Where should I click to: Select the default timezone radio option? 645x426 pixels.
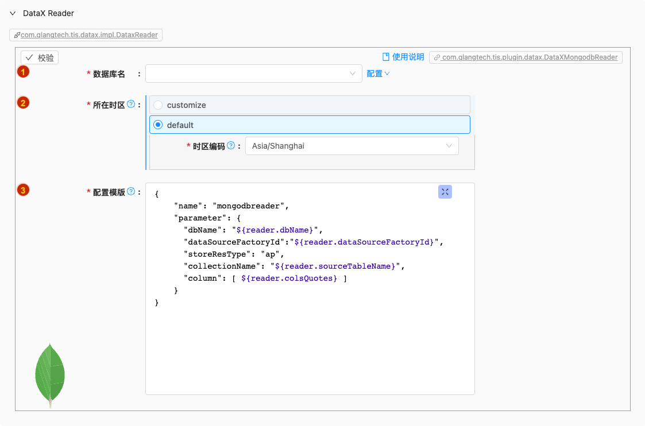click(x=158, y=125)
